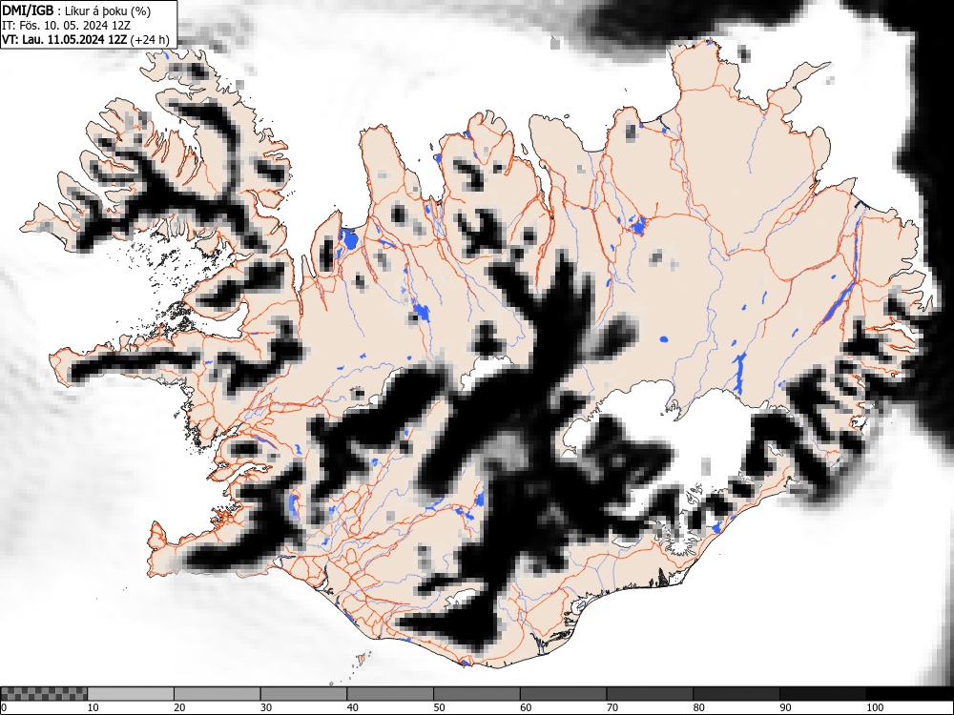
Task: Click the '60' tick label on the scale
Action: [x=526, y=707]
